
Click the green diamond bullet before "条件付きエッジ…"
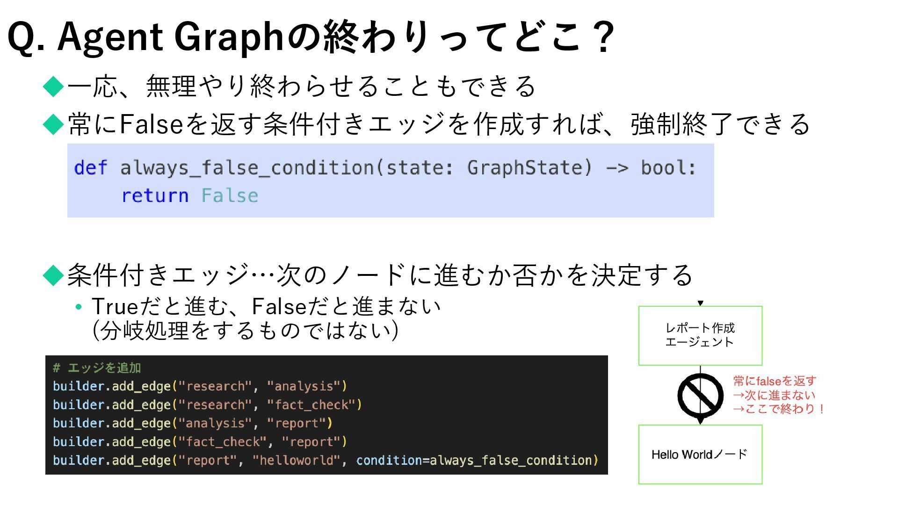[53, 275]
